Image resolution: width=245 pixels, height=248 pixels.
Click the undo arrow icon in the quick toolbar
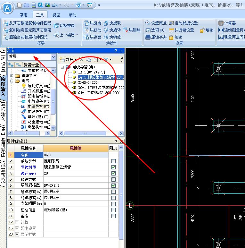click(55, 5)
